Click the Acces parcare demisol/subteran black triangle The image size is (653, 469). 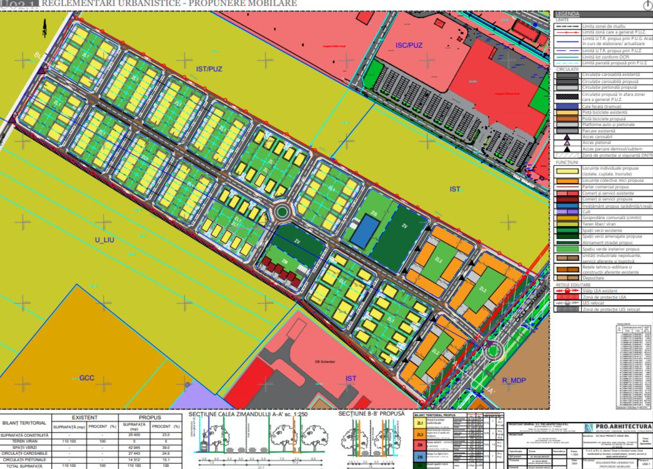567,149
